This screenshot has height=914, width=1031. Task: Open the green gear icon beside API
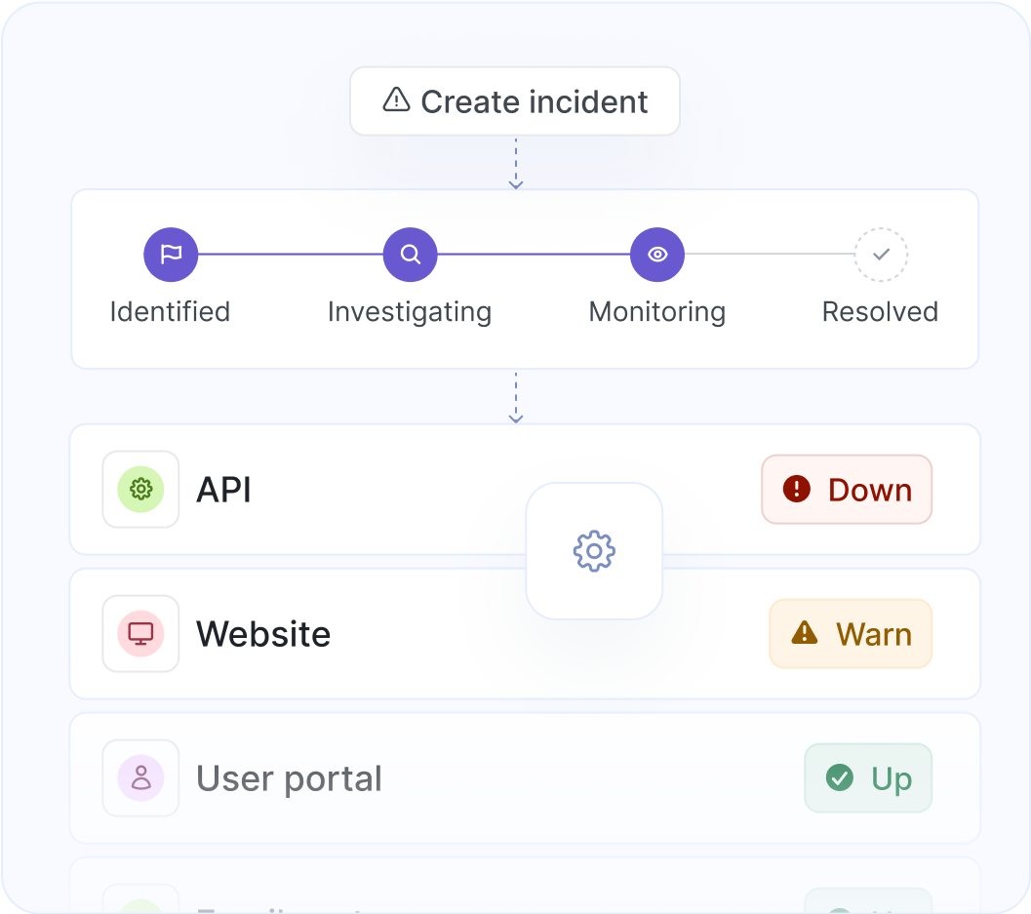point(140,490)
